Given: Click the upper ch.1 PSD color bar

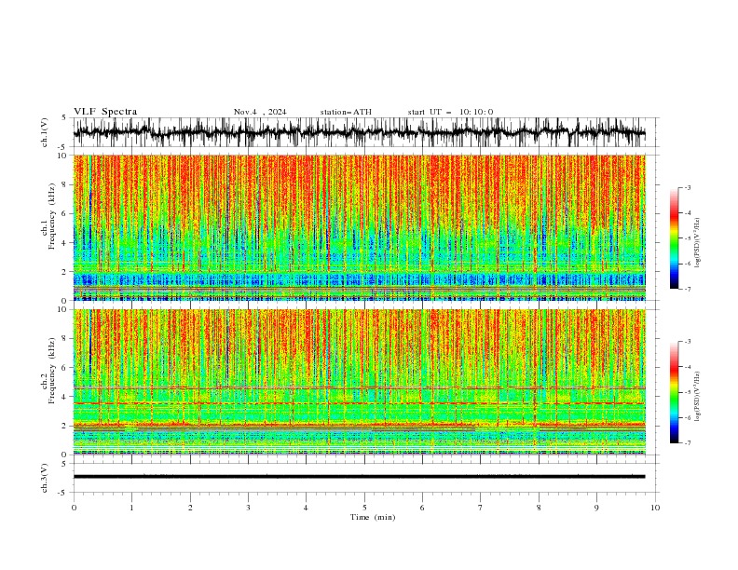Looking at the screenshot, I should pos(675,238).
